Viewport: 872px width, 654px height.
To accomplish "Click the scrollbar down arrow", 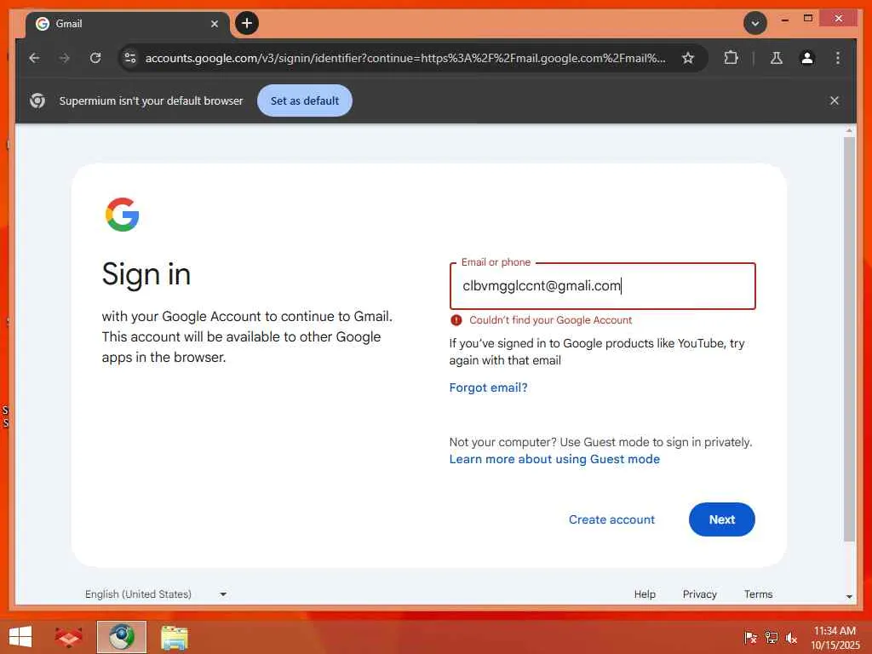I will (x=849, y=597).
